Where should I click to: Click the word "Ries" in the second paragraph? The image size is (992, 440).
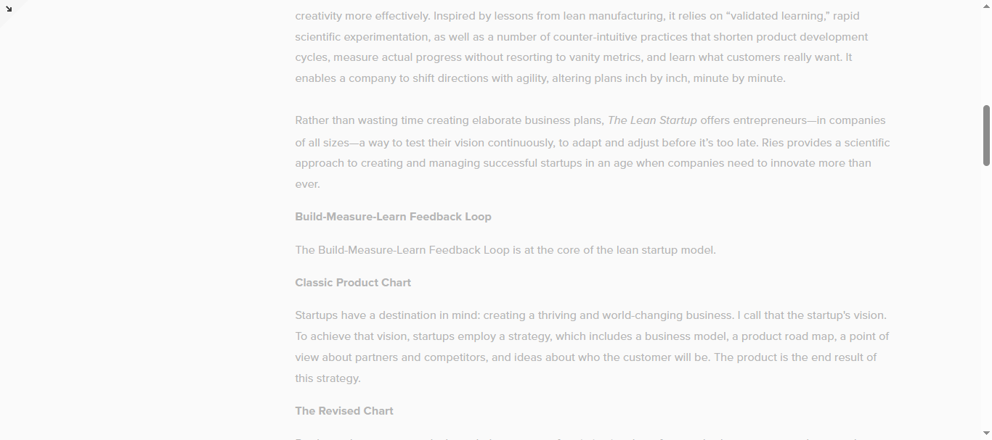point(774,143)
